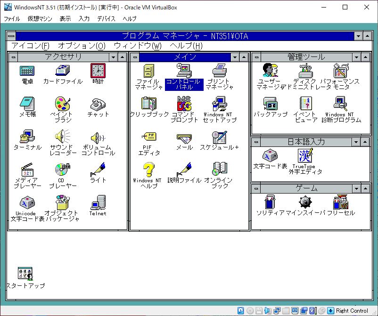Open the イベントビューア icon
Image resolution: width=378 pixels, height=316 pixels.
pyautogui.click(x=305, y=104)
